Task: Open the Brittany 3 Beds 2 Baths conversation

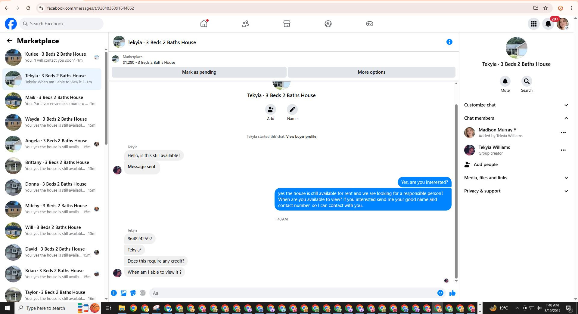Action: pos(52,165)
